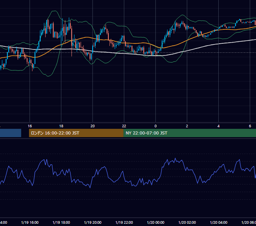Click the '16' hour label on the chart axis
256x226 pixels.
click(30, 126)
